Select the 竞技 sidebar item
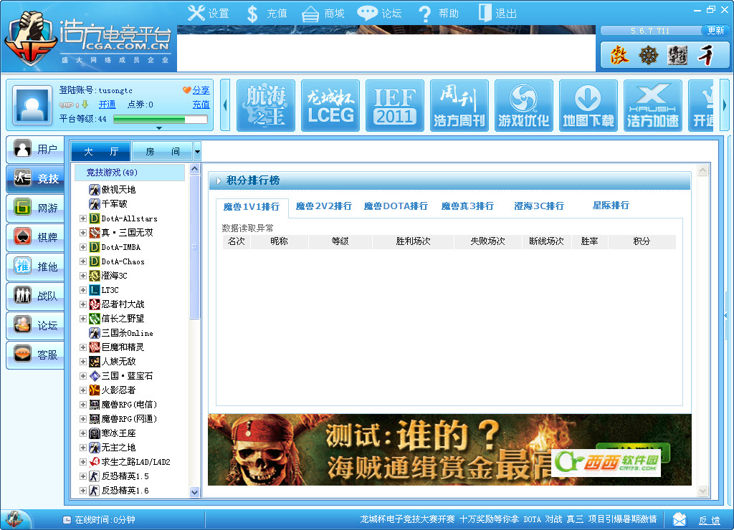 click(x=36, y=178)
